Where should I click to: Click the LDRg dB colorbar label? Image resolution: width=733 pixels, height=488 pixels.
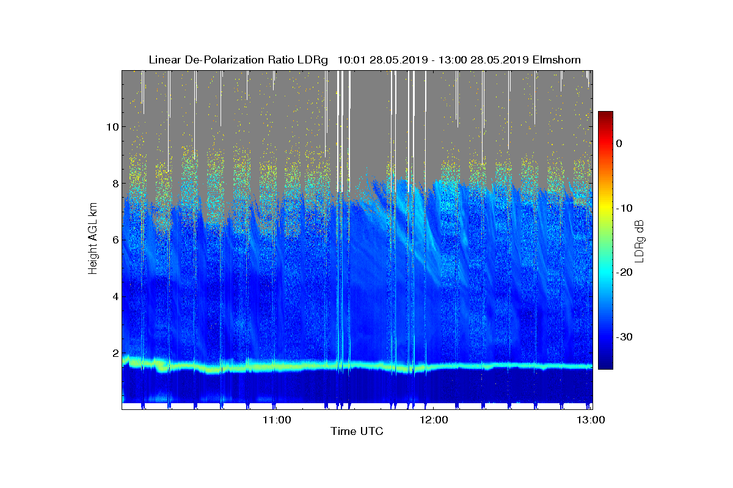point(640,240)
